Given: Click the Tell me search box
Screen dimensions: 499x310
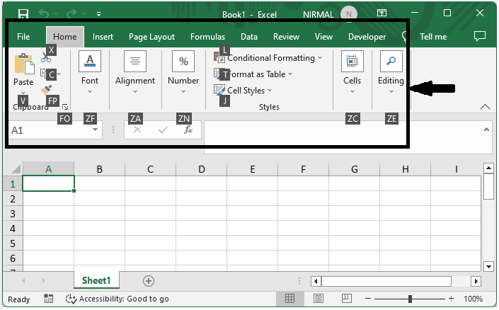Looking at the screenshot, I should click(433, 37).
